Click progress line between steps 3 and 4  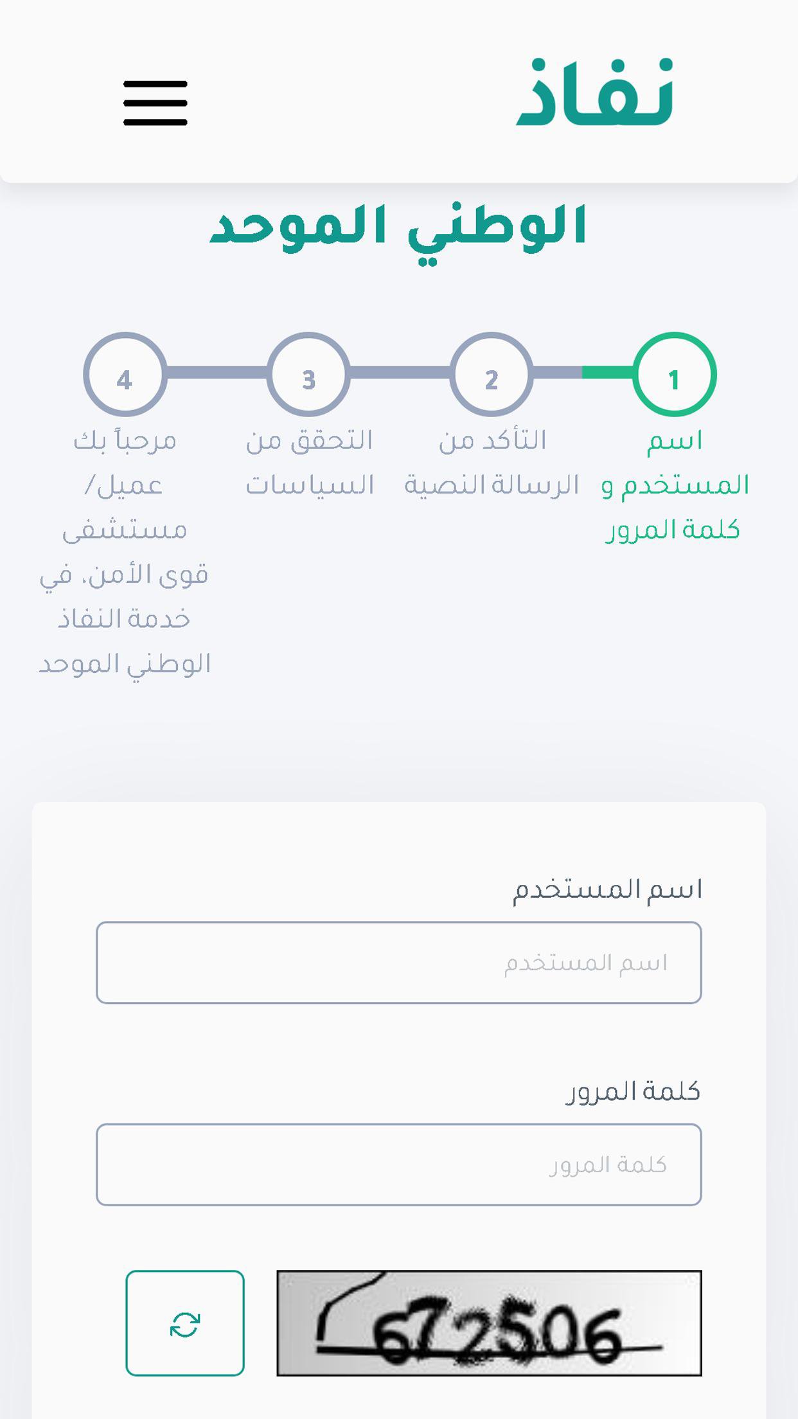(217, 373)
